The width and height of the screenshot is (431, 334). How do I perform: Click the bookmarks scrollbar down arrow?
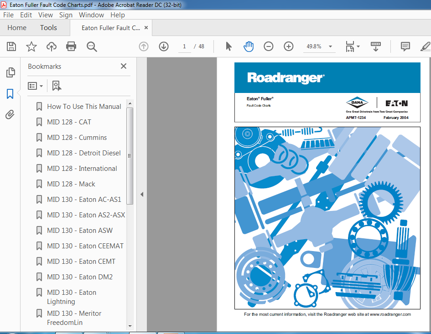(130, 326)
